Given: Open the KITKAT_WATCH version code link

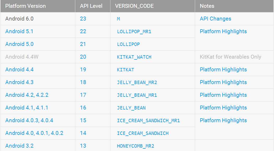Looking at the screenshot, I should click(134, 57).
